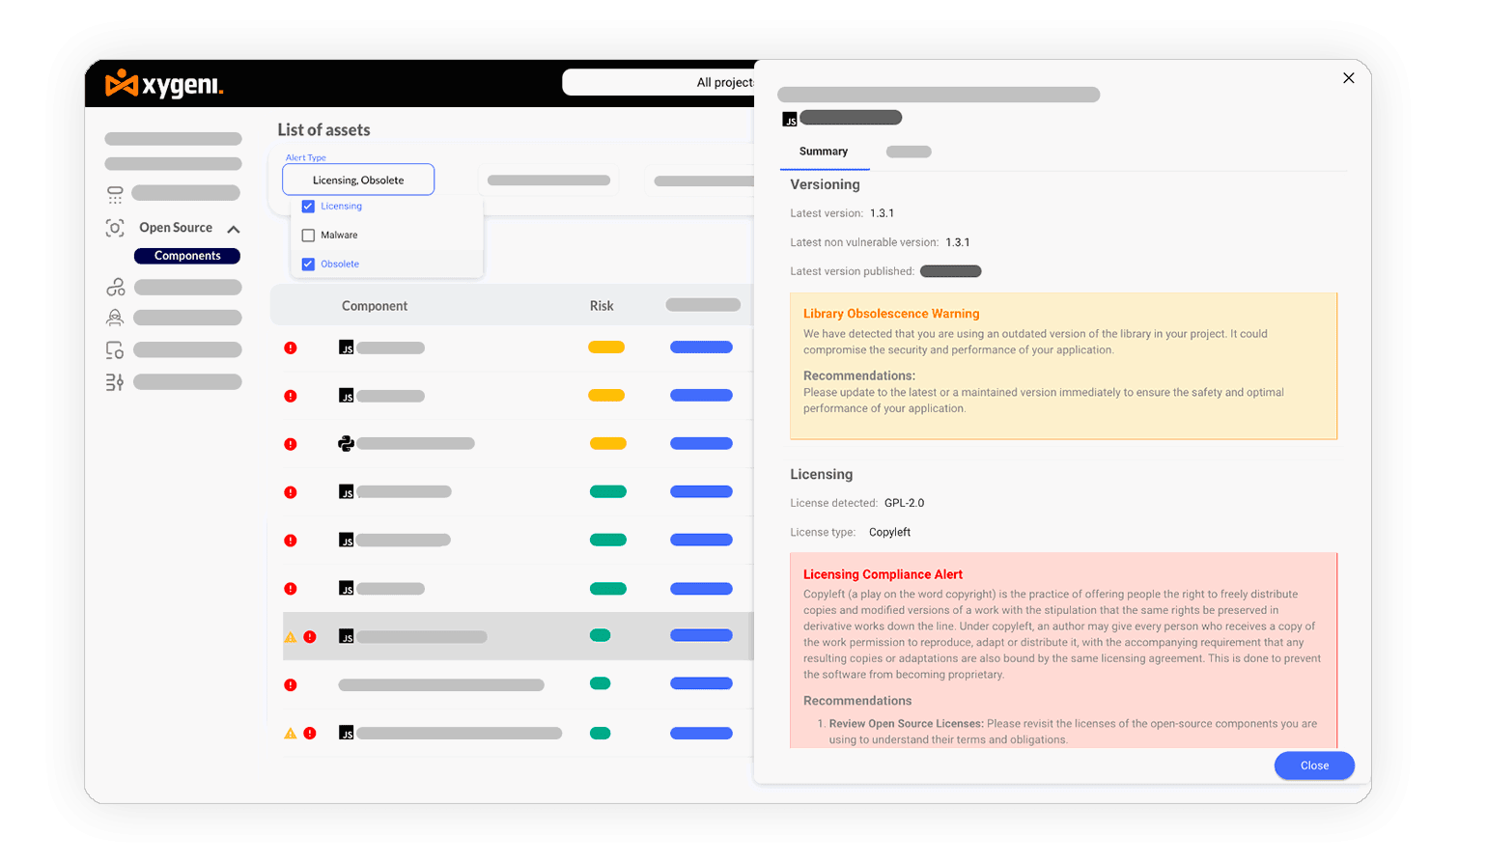Open the Alert Type dropdown
The height and width of the screenshot is (862, 1487).
coord(358,180)
